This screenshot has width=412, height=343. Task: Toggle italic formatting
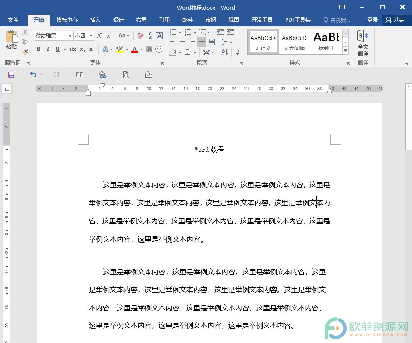48,49
